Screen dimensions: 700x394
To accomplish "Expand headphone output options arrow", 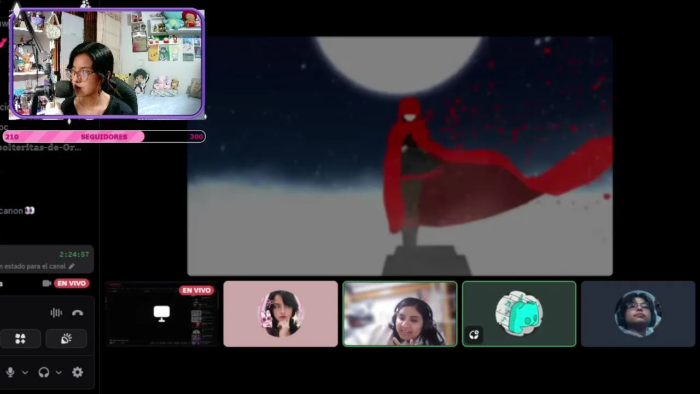I will [x=59, y=372].
